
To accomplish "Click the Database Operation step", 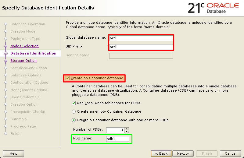I will point(28,24).
